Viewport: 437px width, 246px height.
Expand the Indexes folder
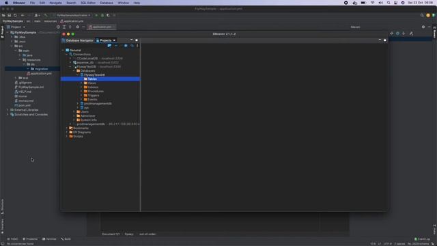81,87
